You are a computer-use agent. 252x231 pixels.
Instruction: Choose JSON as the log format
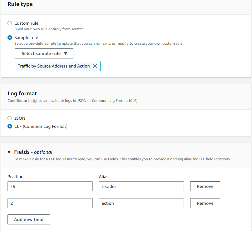pyautogui.click(x=9, y=118)
